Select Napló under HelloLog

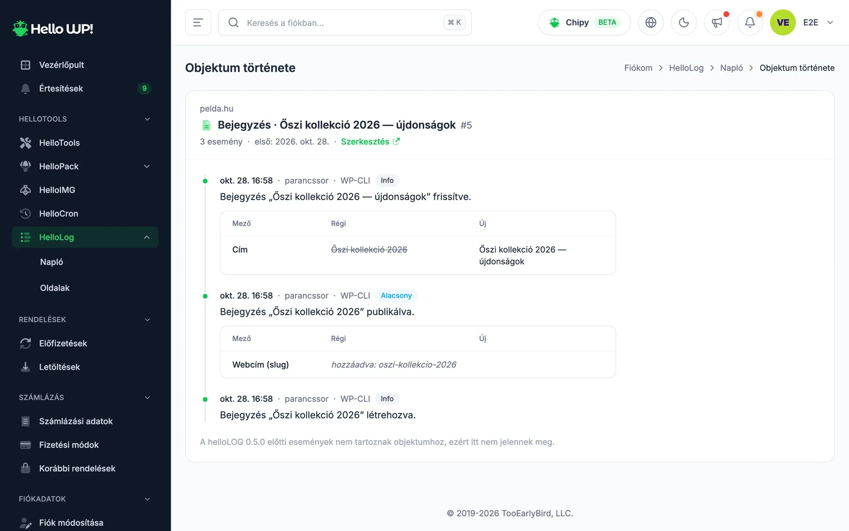[51, 262]
